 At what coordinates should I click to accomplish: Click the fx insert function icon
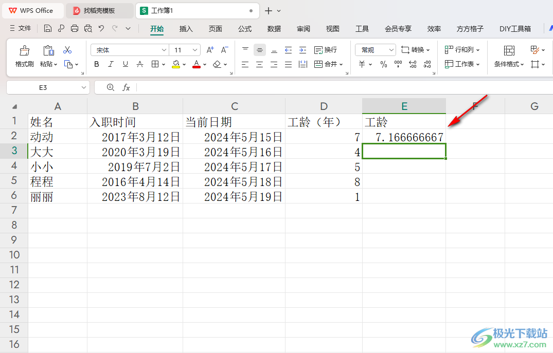[x=126, y=87]
